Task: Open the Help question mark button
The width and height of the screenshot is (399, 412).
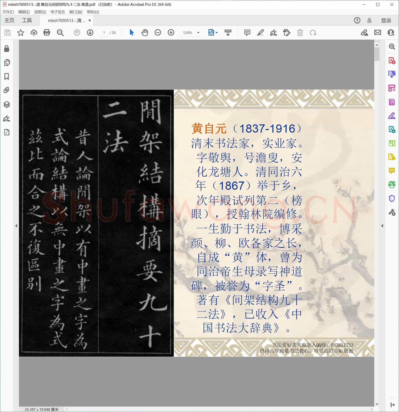Action: pos(357,20)
